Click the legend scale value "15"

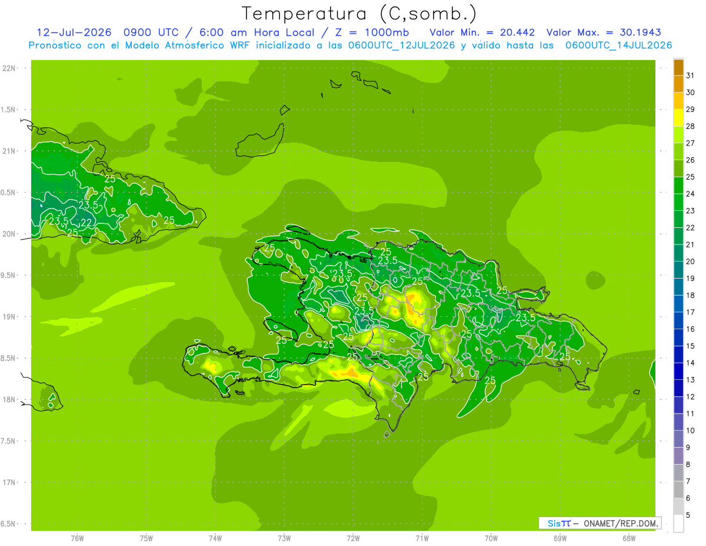(691, 346)
